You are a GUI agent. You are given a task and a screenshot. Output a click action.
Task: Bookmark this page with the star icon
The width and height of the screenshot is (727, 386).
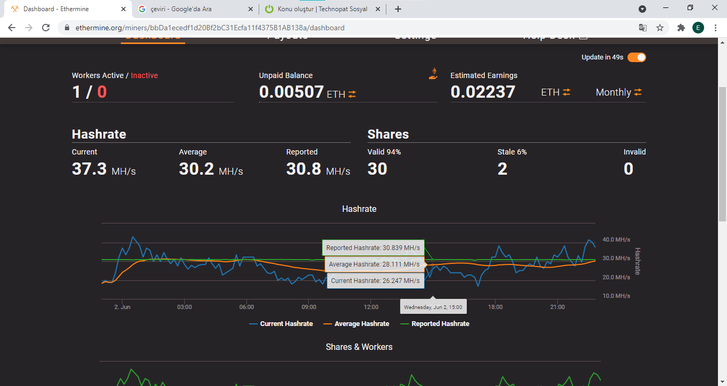(x=660, y=28)
